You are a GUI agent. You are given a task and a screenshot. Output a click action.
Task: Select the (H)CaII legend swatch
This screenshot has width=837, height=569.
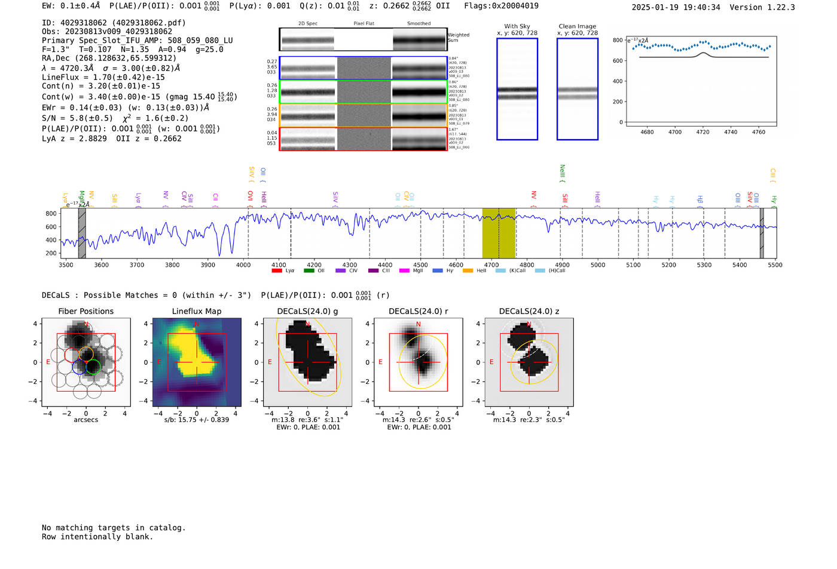click(540, 270)
